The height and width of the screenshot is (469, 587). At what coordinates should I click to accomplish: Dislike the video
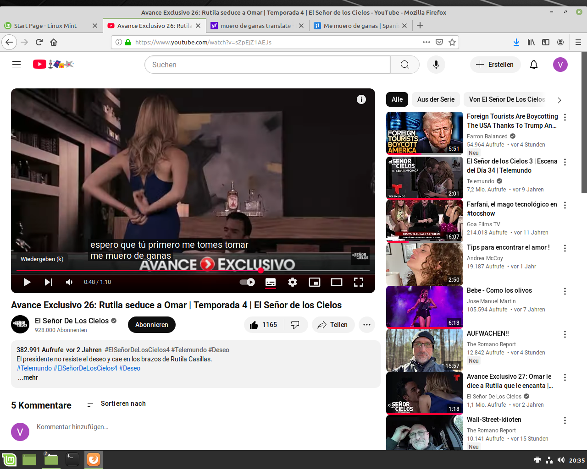point(296,325)
